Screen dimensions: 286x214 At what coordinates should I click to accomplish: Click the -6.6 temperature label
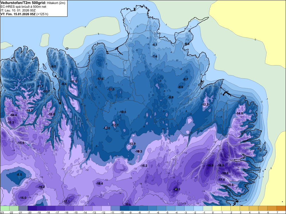[x=187, y=44]
